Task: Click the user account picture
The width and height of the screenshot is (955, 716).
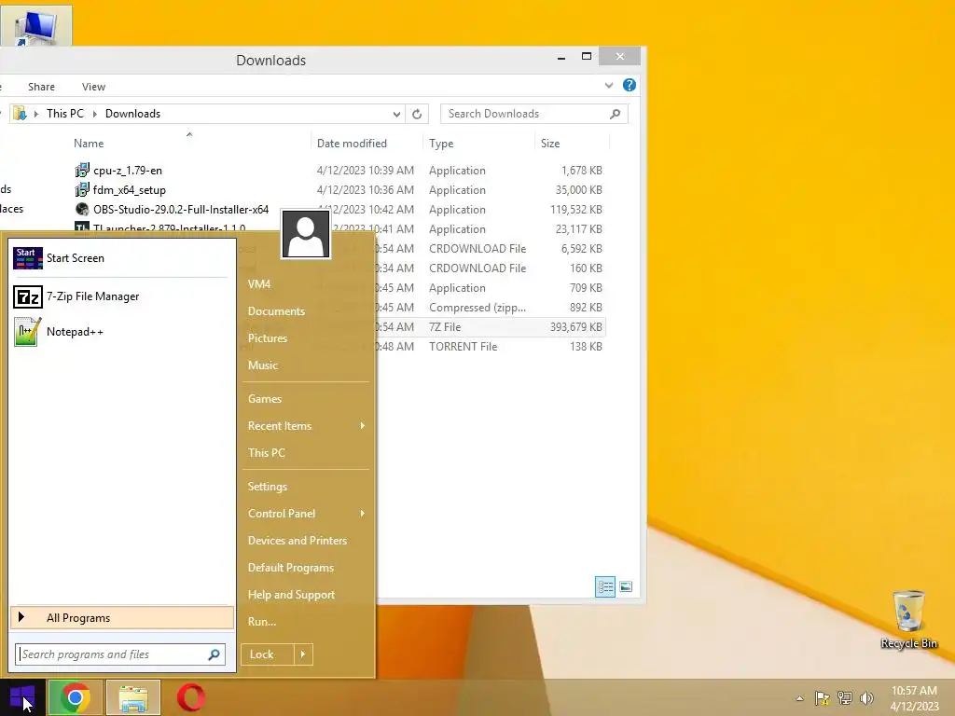Action: coord(306,234)
